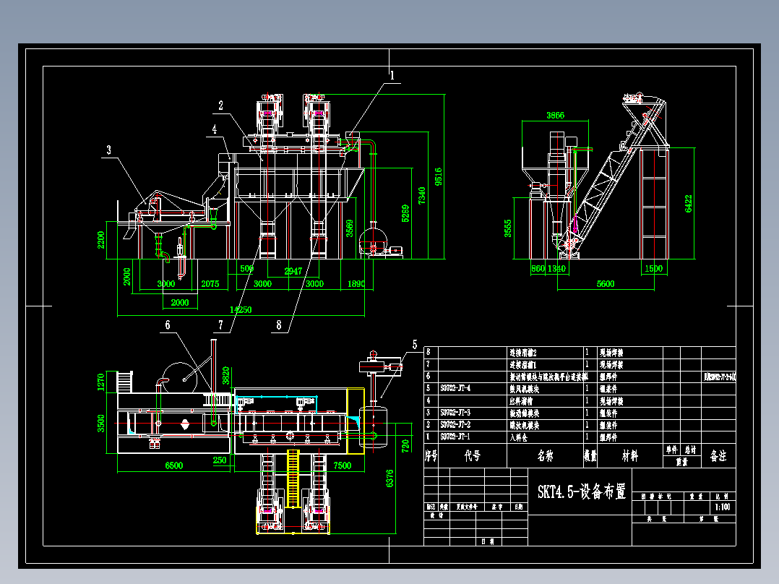Screen dimensions: 779x584
Task: Click the overall length dimension 14250
Action: pos(241,309)
